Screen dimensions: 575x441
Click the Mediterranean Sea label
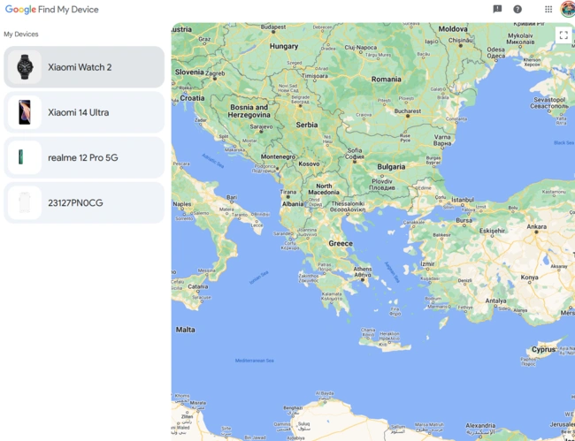(254, 361)
